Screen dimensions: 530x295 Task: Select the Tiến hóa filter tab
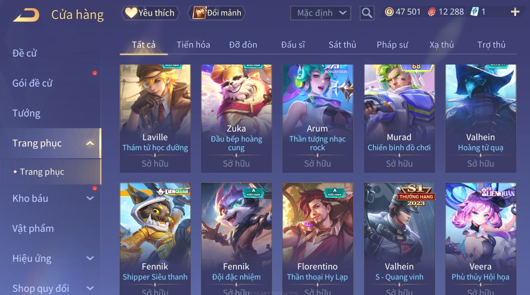pyautogui.click(x=193, y=45)
